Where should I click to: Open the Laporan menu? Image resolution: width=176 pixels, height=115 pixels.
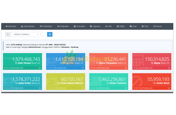(95, 26)
